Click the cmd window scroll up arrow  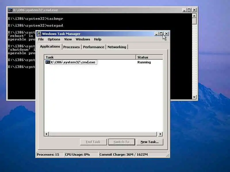[x=194, y=16]
